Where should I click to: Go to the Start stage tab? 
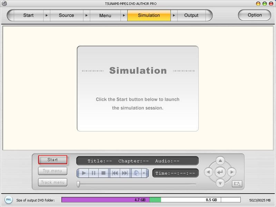[28, 15]
